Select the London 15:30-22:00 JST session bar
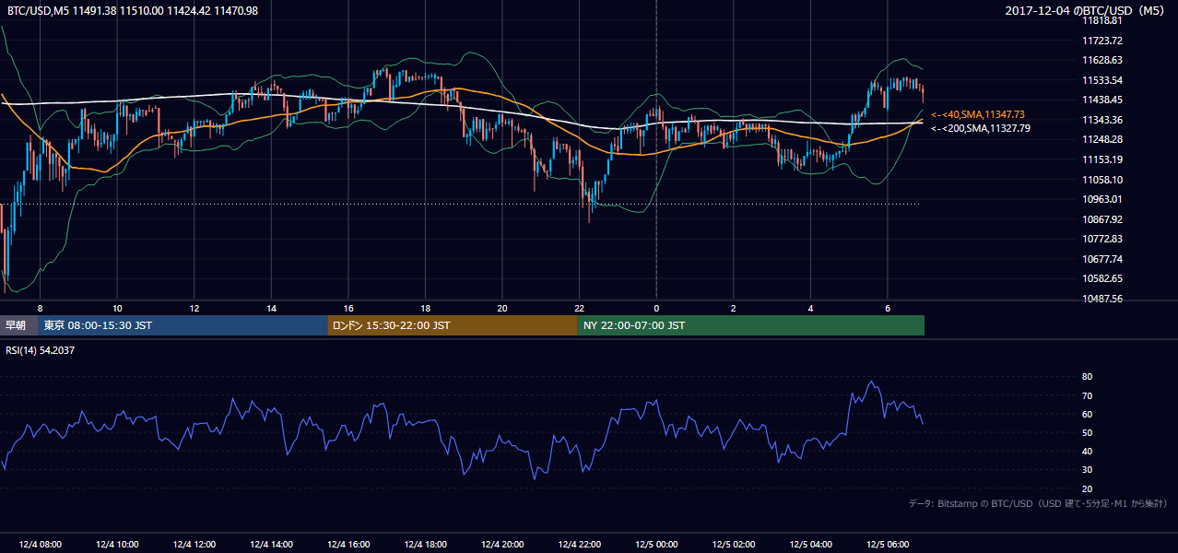The image size is (1178, 553). pos(453,325)
